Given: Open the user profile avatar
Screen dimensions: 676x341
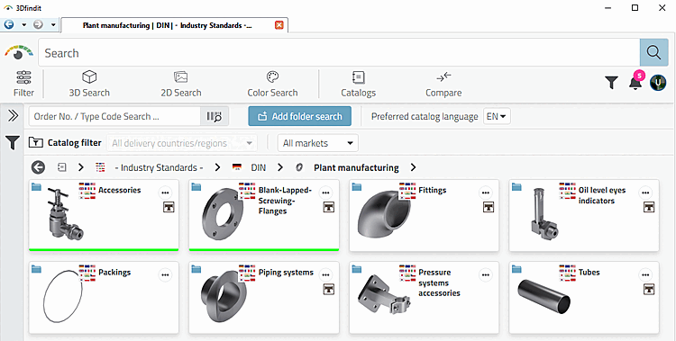Looking at the screenshot, I should point(658,82).
